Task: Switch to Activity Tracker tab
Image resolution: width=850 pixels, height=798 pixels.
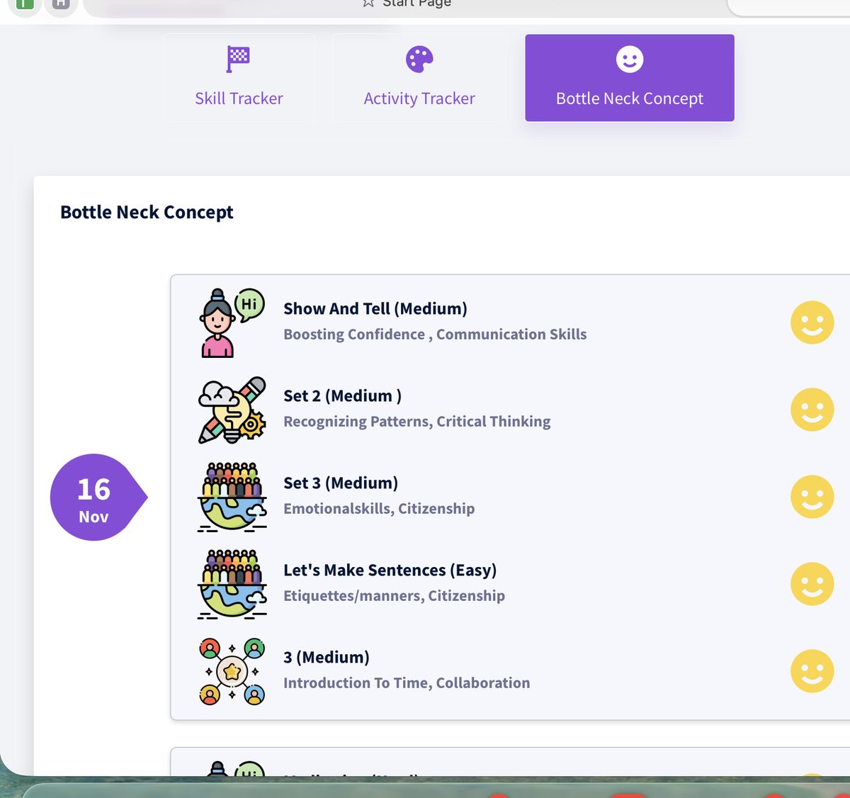Action: [419, 78]
